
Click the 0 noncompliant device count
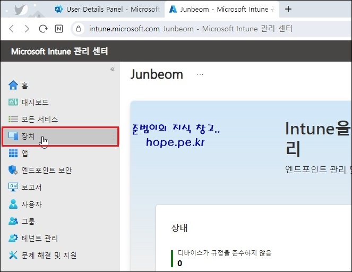(x=179, y=263)
